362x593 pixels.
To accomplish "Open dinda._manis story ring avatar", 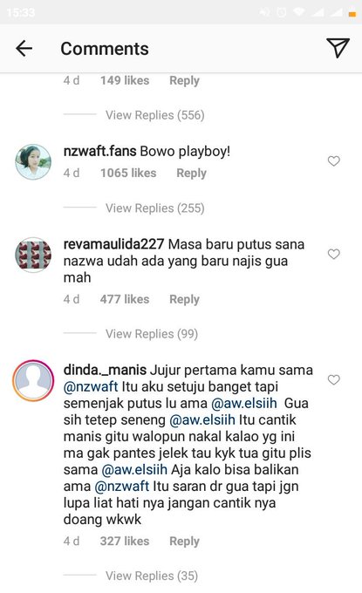I will pyautogui.click(x=33, y=380).
